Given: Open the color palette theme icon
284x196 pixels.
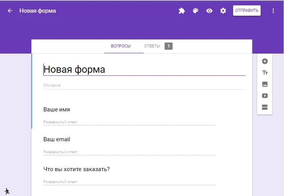Looking at the screenshot, I should (x=196, y=11).
